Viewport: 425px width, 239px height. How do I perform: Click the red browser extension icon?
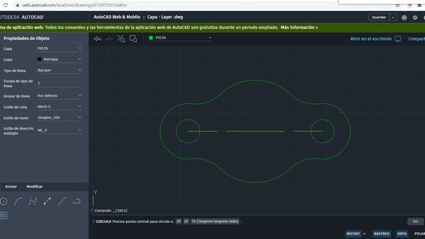click(x=410, y=5)
